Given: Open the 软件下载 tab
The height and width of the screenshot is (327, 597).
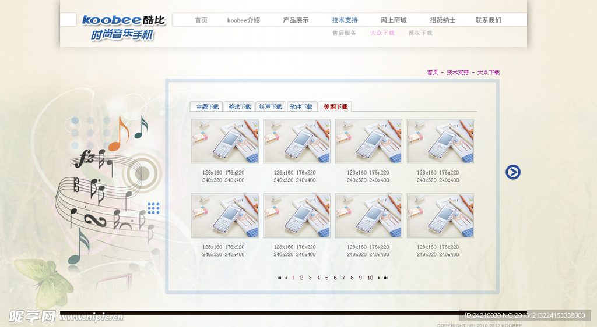Looking at the screenshot, I should point(301,107).
